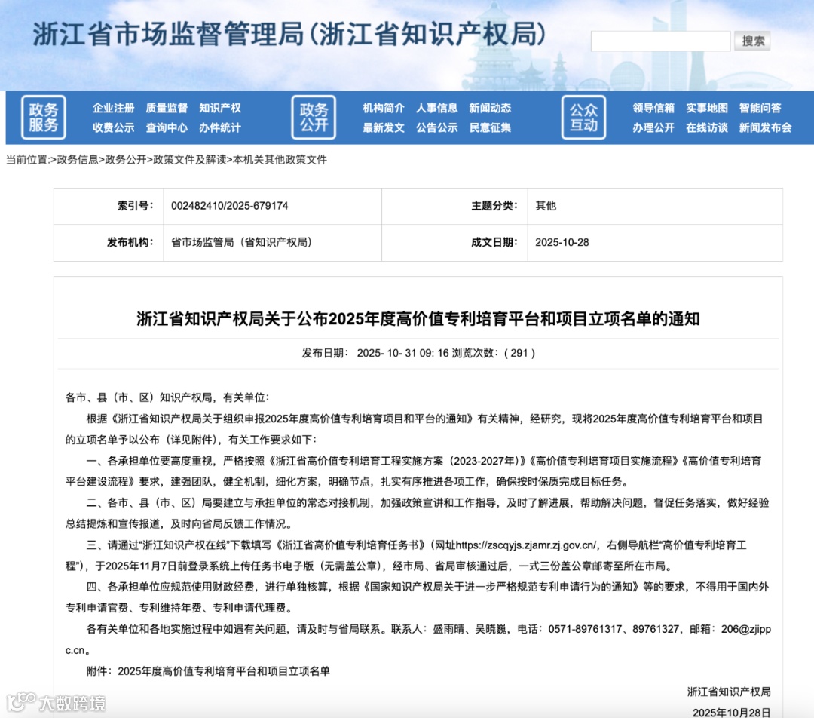Open the 公众互动 section icon
Viewport: 814px width, 718px height.
point(583,118)
